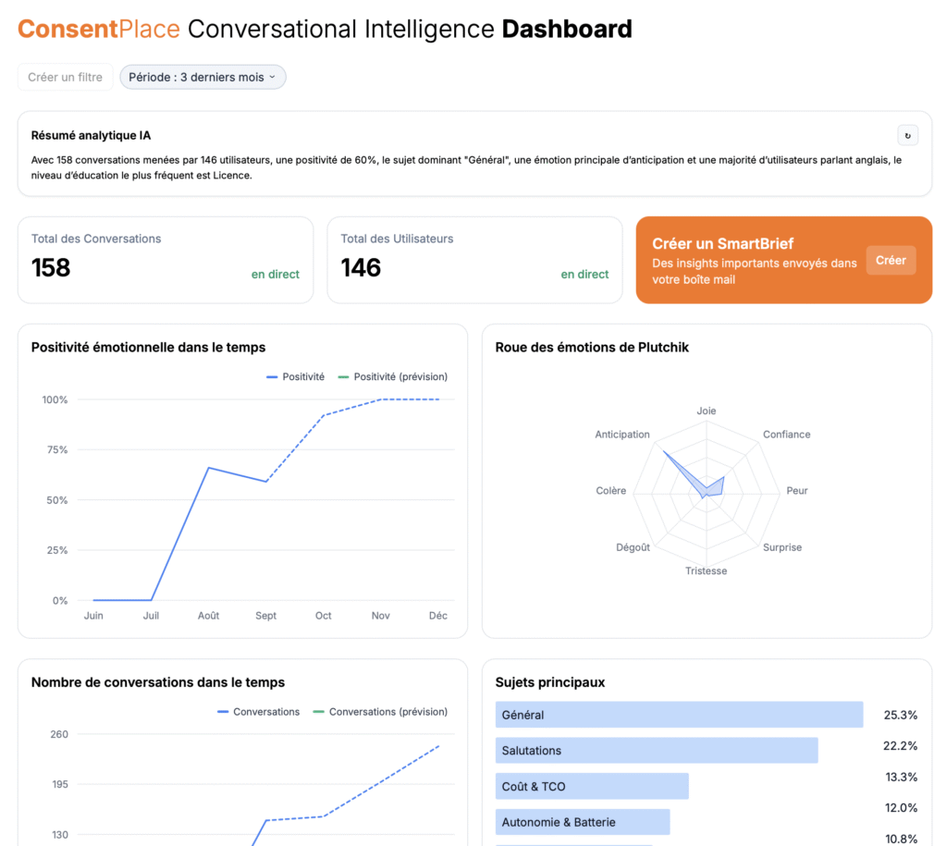Click the 195 label on the conversations axis
947x846 pixels.
point(60,784)
